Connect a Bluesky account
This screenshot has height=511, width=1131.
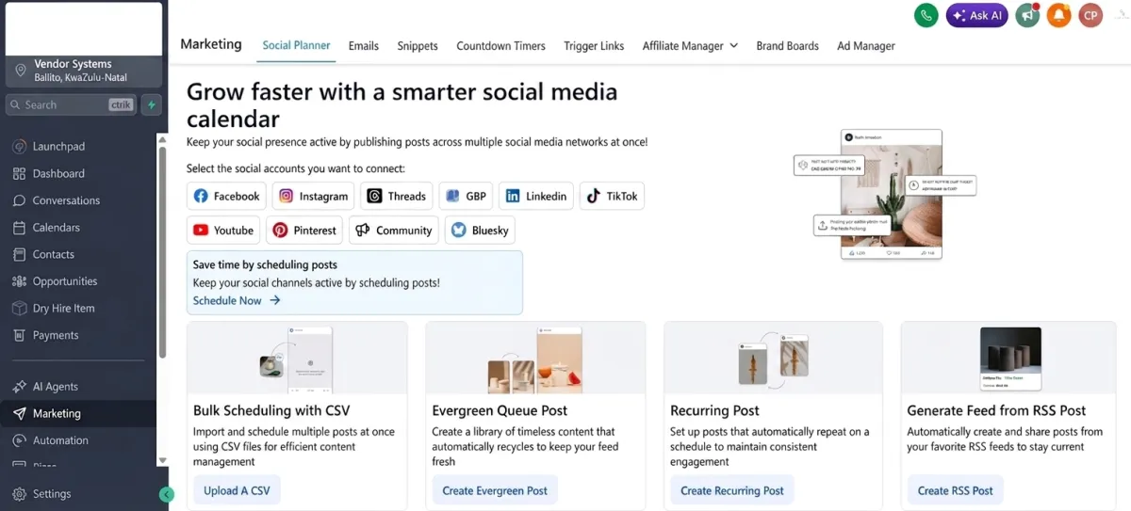point(480,230)
